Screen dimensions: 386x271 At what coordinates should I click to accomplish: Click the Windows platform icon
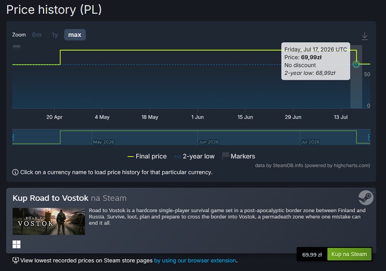(x=17, y=244)
